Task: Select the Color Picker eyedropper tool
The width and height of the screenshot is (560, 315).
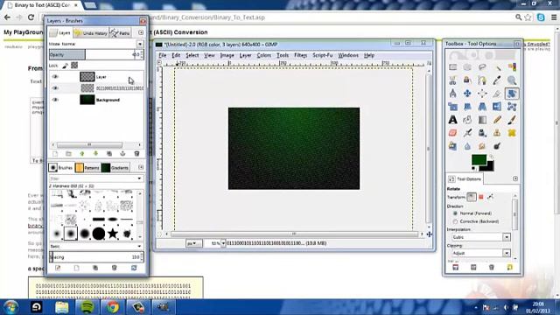Action: tap(497, 80)
